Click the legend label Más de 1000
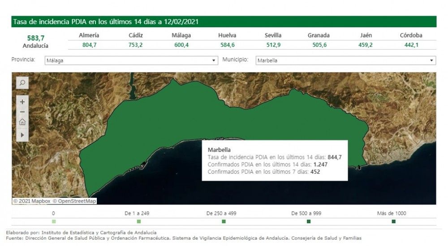The image size is (448, 246). 392,213
